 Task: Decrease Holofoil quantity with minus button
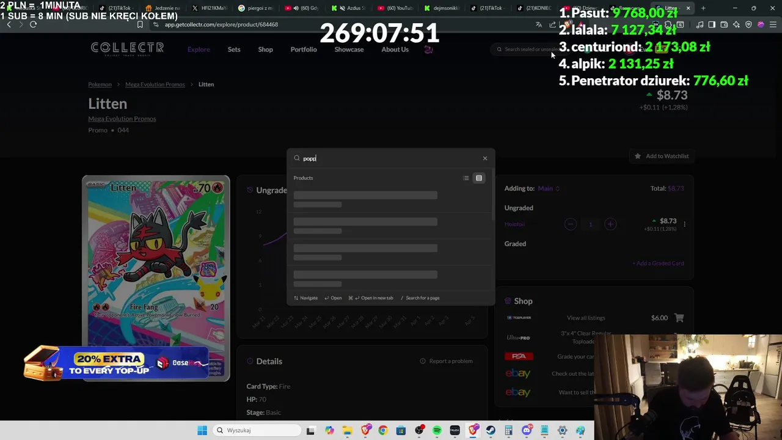571,224
